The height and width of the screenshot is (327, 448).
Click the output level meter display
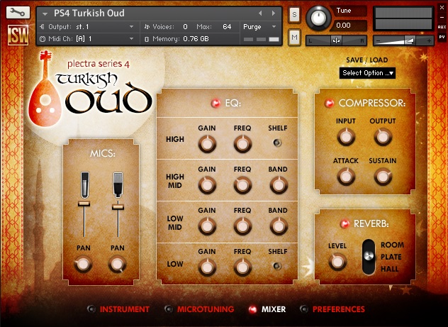tap(403, 18)
